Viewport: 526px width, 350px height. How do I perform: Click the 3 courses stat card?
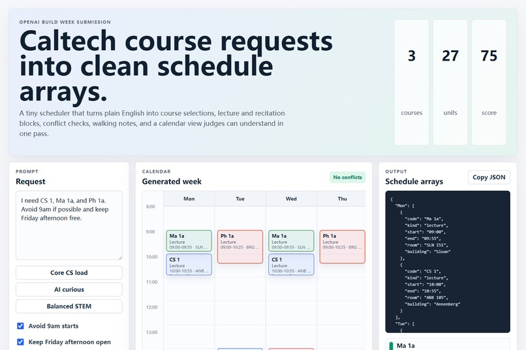point(412,82)
